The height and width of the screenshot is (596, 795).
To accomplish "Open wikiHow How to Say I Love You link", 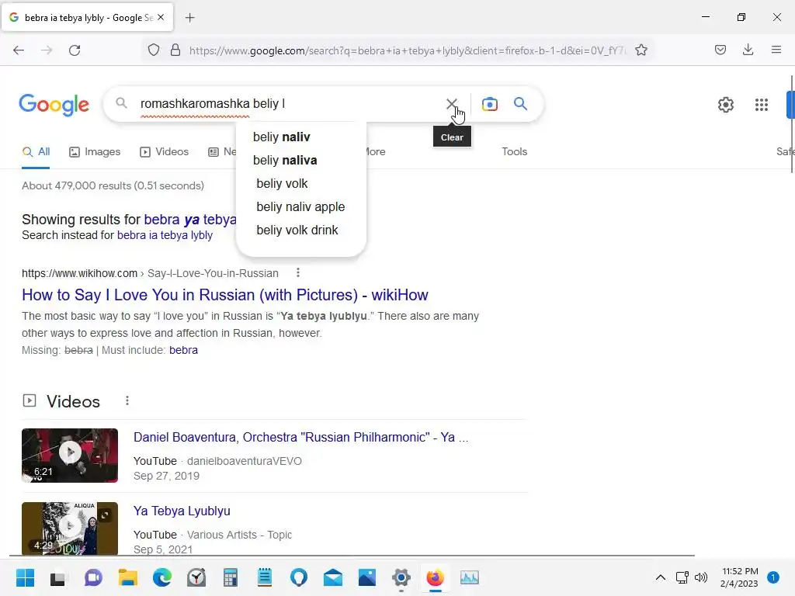I will (x=224, y=295).
